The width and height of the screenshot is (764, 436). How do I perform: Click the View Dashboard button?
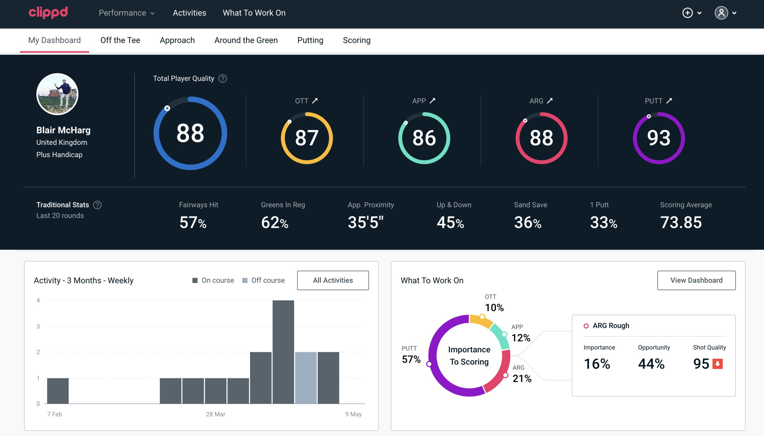696,280
